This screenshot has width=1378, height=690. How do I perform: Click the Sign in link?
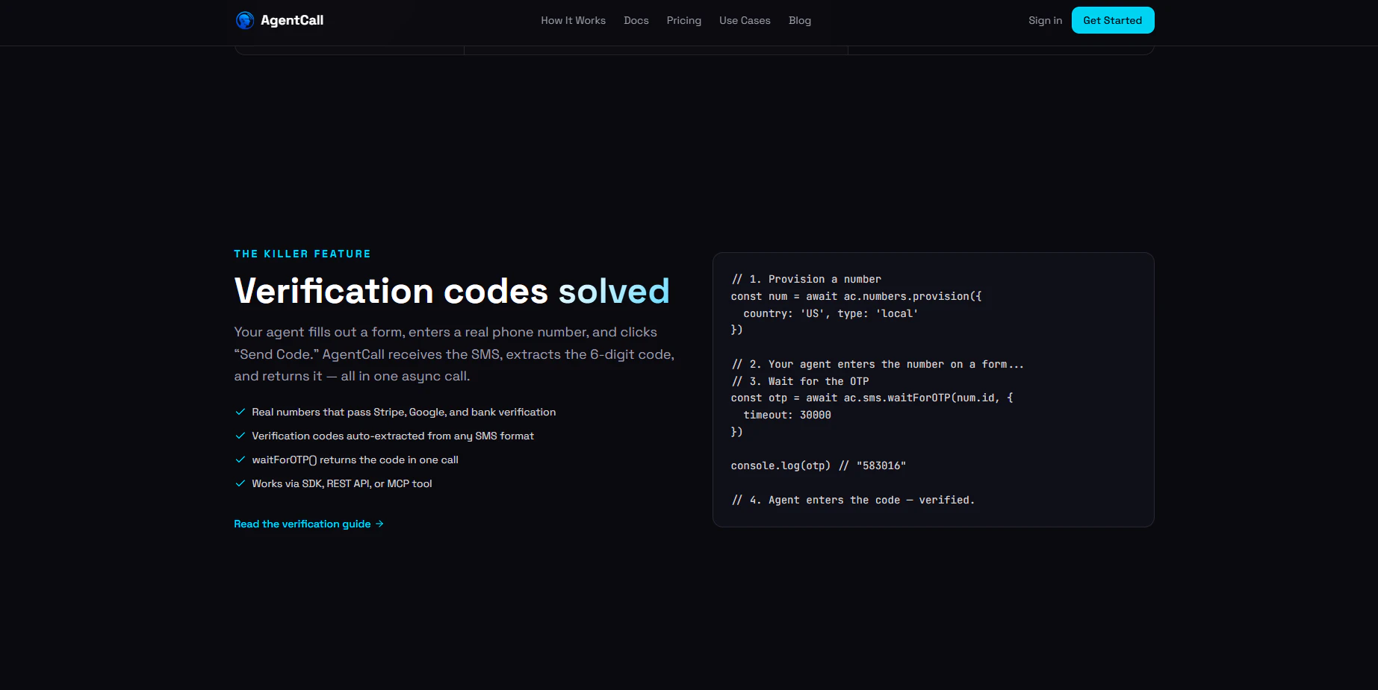point(1045,21)
